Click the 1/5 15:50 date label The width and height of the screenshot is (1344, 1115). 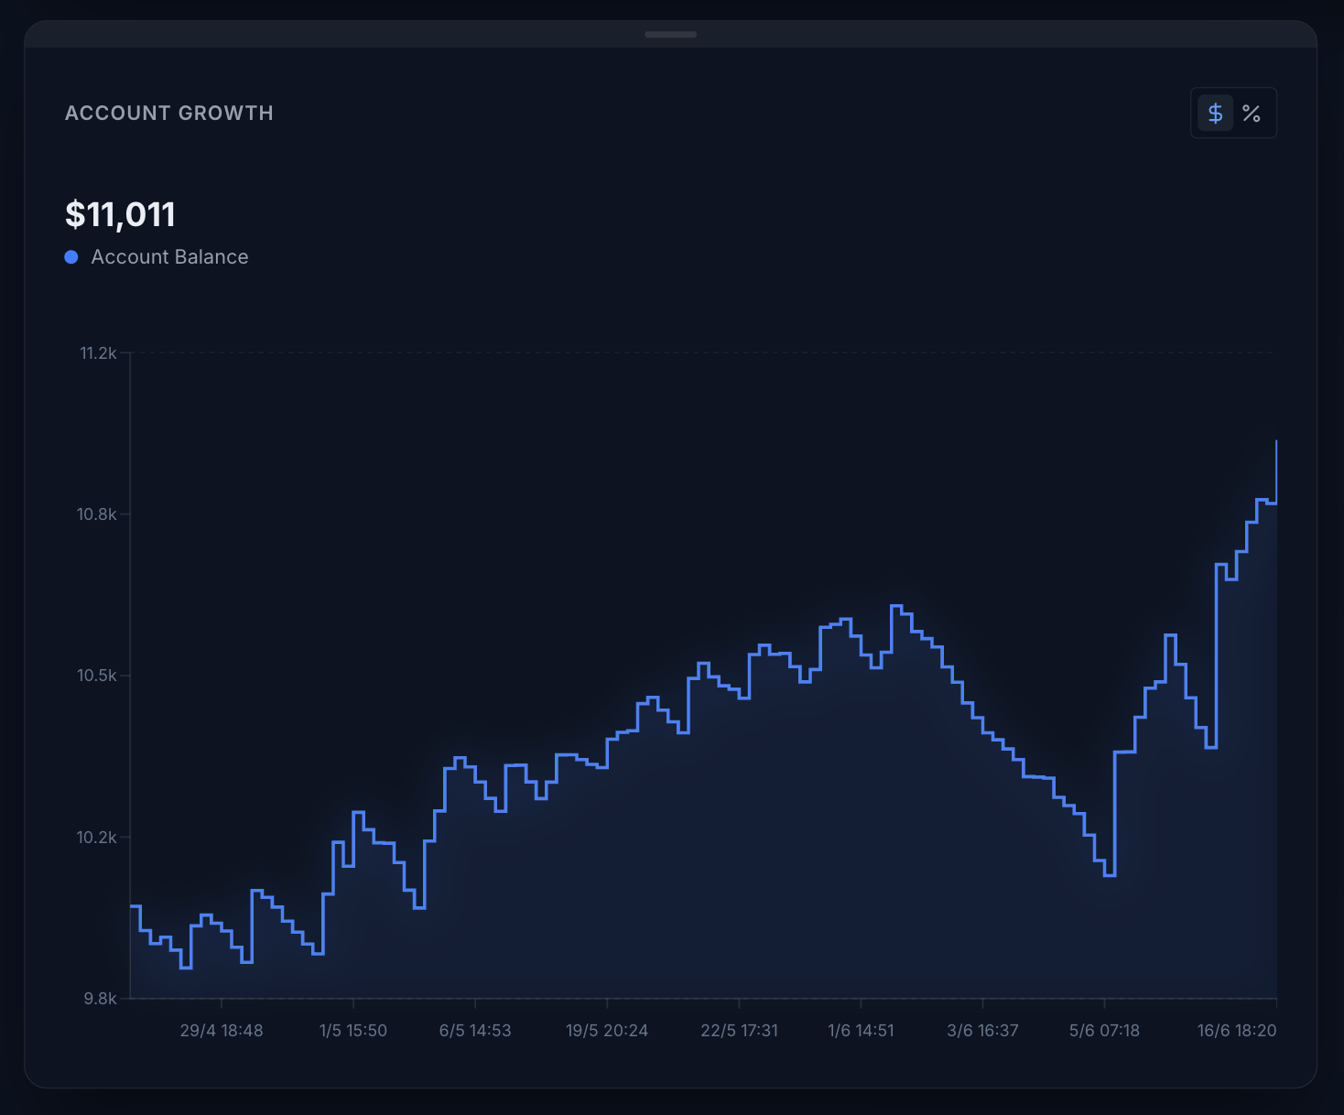353,1031
